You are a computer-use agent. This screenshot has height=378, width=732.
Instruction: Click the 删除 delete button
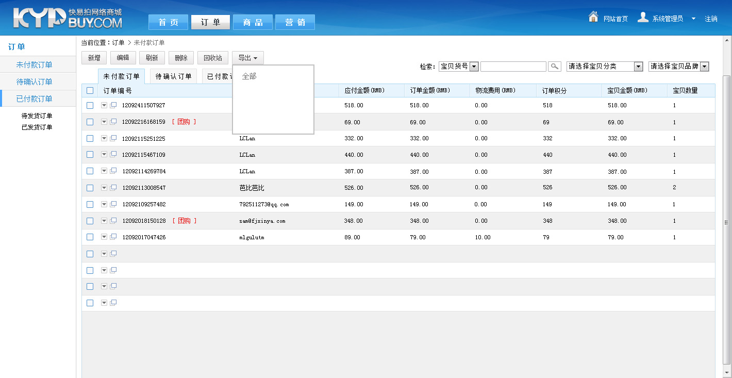click(x=181, y=58)
